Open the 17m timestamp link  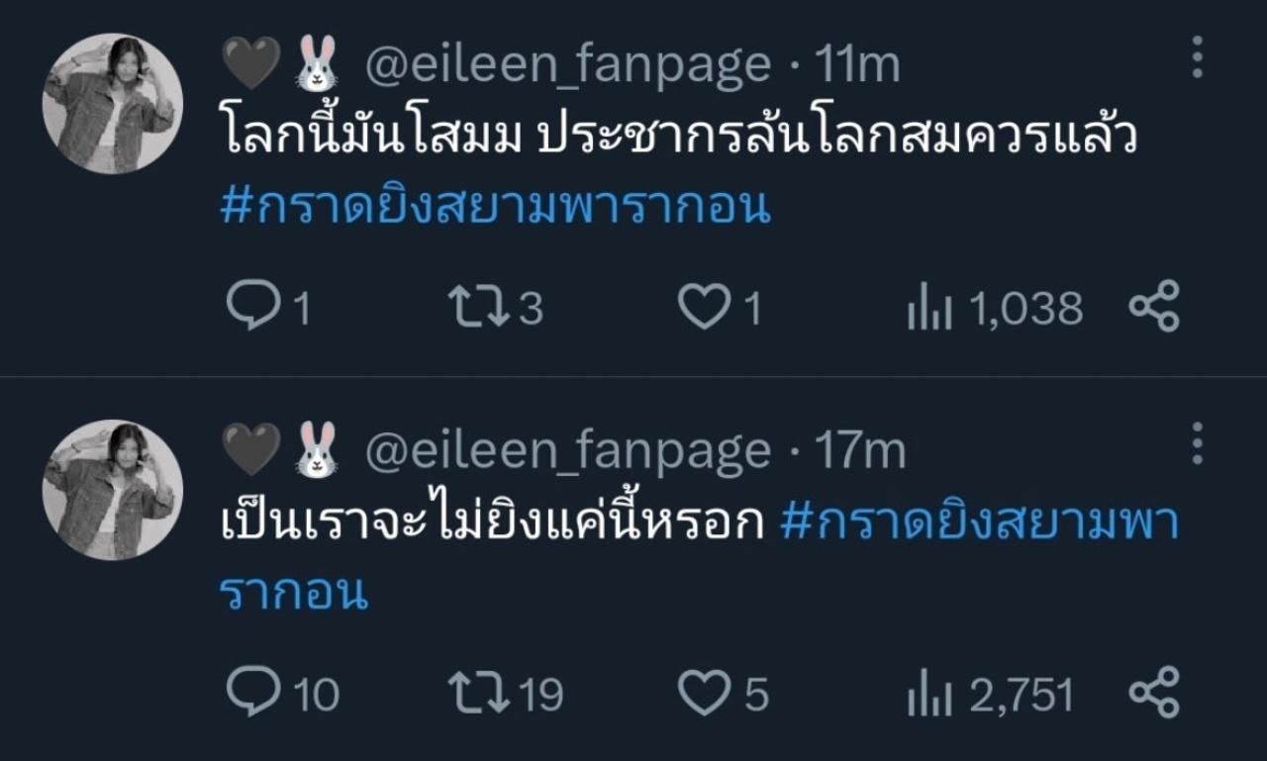858,451
